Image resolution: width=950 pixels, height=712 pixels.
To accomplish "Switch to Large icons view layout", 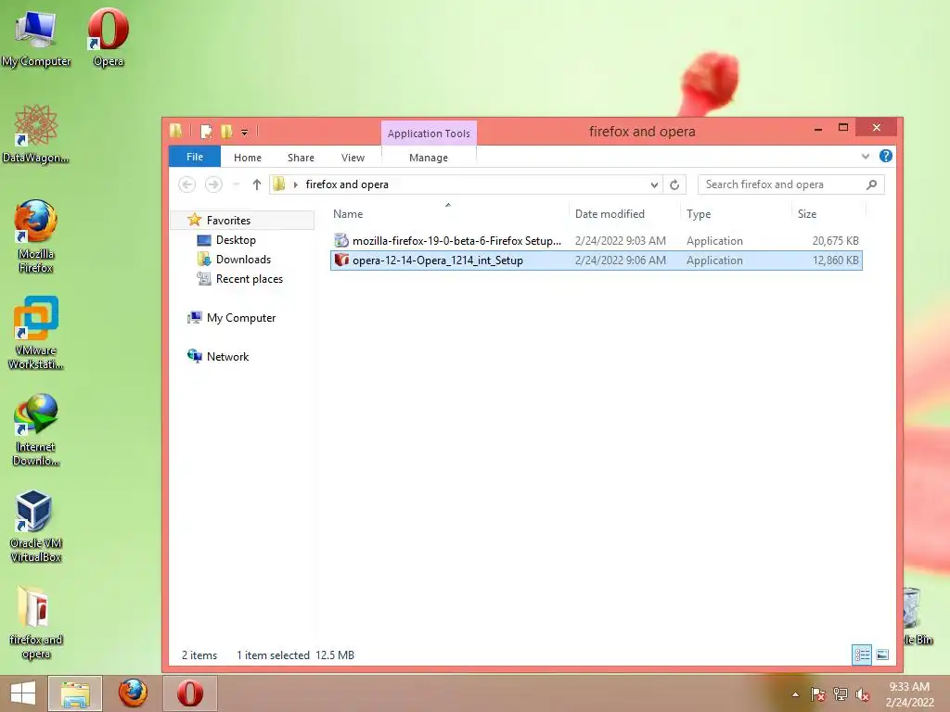I will click(882, 655).
